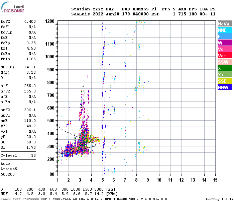The height and width of the screenshot is (201, 234).
Task: Click the M(D) value 3.23
Action: coord(31,72)
